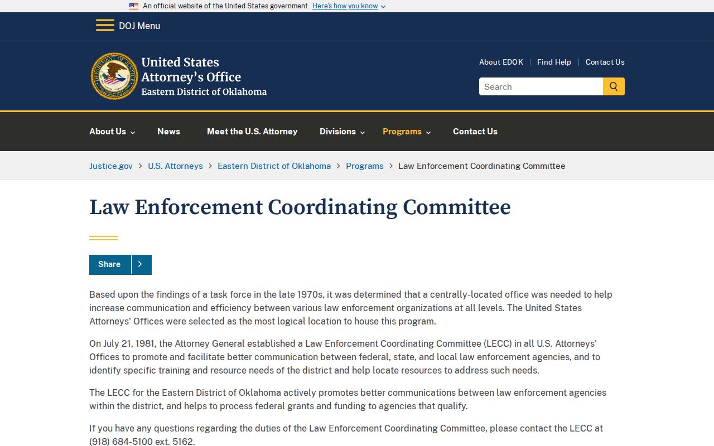Expand the Programs dropdown menu

click(x=407, y=132)
